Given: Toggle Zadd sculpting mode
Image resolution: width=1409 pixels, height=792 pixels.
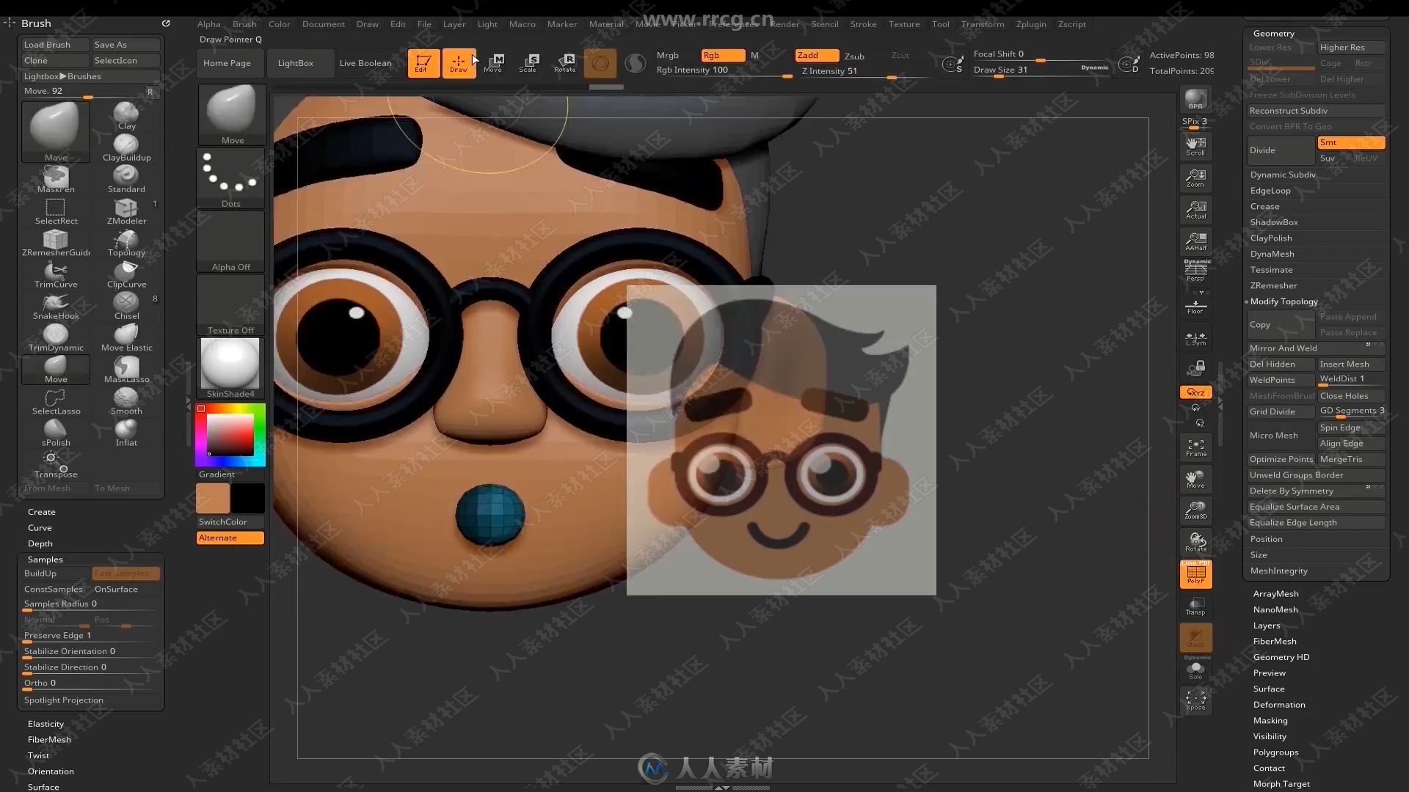Looking at the screenshot, I should coord(817,56).
